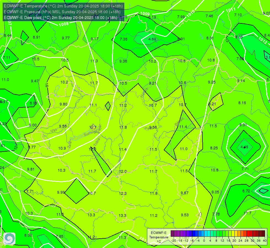Click the 9.53 temperature value

pos(185,215)
